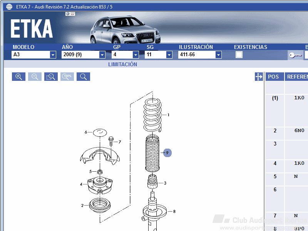Expand the GP dropdown arrow
Screen dimensions: 308x231
[x=136, y=55]
